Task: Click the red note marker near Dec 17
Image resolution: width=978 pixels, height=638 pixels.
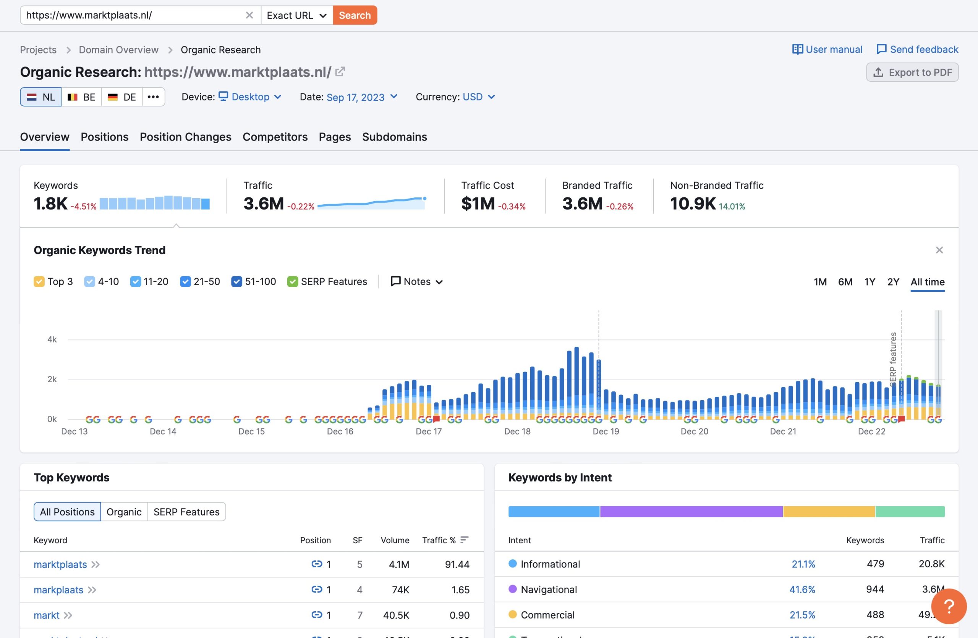Action: click(x=436, y=419)
